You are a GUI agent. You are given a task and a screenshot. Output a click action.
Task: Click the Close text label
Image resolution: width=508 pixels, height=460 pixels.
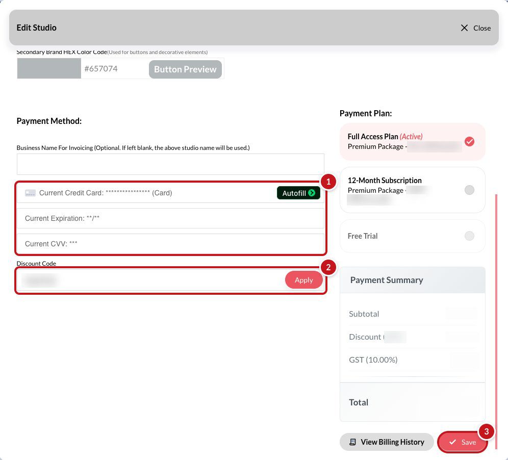click(x=482, y=28)
